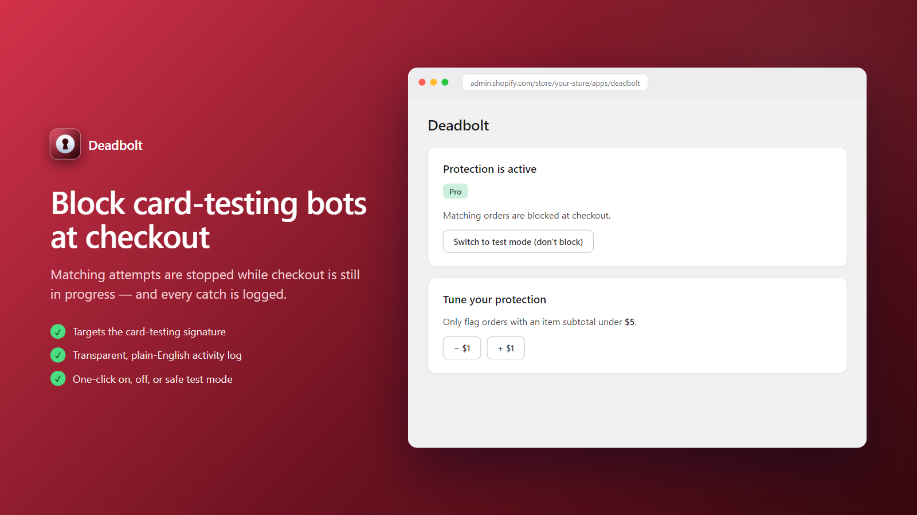
Task: Click the red close window dot
Action: click(x=422, y=82)
